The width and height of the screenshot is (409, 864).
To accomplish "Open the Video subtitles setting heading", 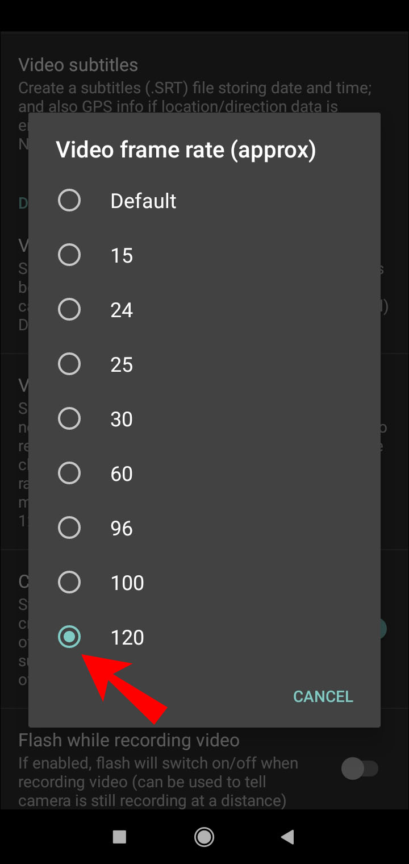I will (x=78, y=65).
